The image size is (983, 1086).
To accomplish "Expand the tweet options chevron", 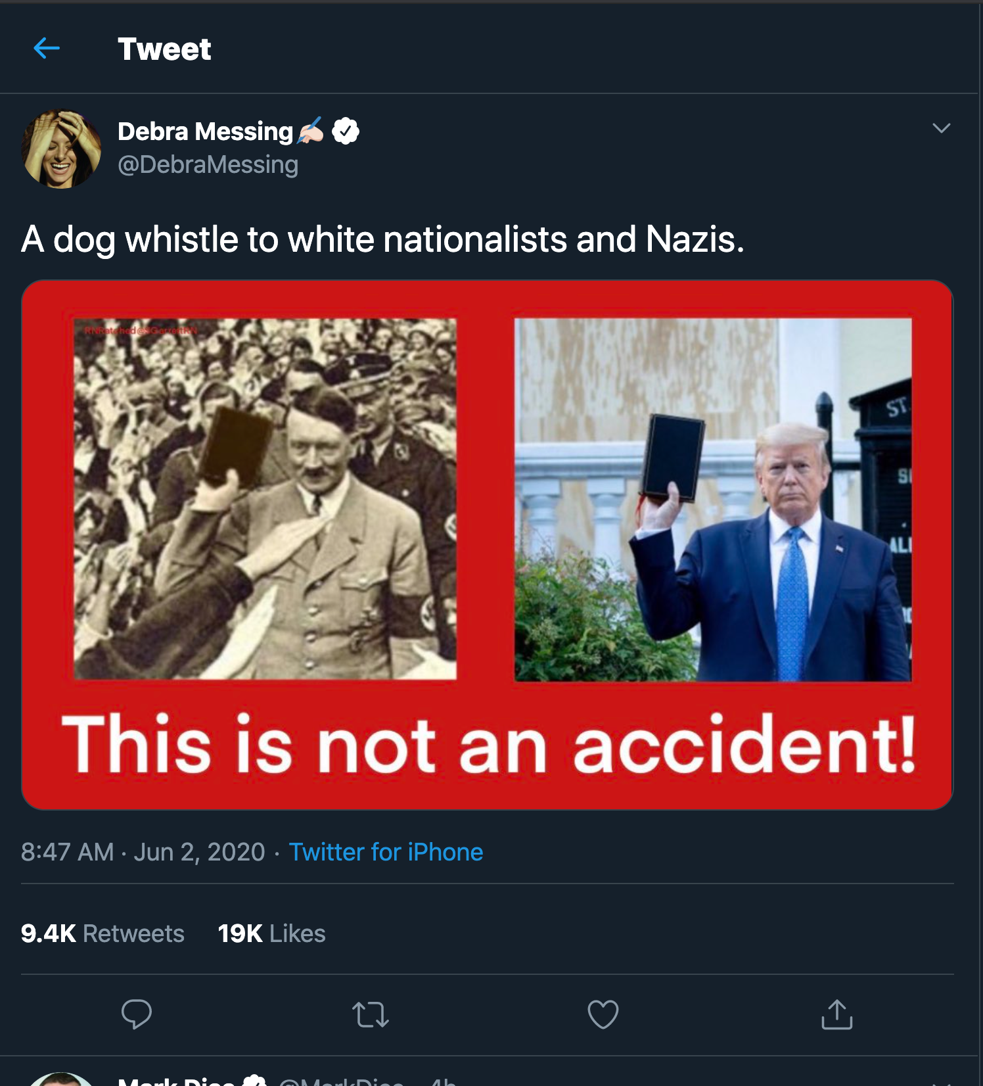I will (x=941, y=128).
